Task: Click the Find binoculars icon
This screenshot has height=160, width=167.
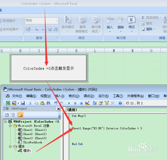Action: click(x=48, y=103)
